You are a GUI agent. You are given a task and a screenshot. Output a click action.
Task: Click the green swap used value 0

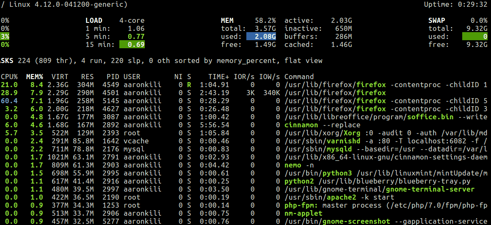point(475,37)
